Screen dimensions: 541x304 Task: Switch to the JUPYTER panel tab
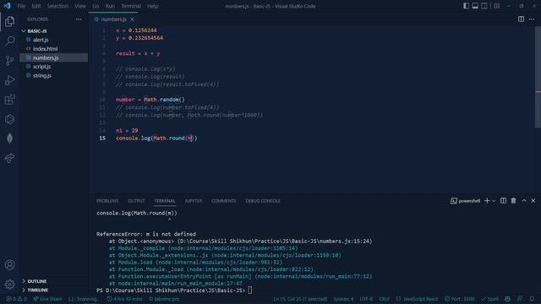[194, 201]
